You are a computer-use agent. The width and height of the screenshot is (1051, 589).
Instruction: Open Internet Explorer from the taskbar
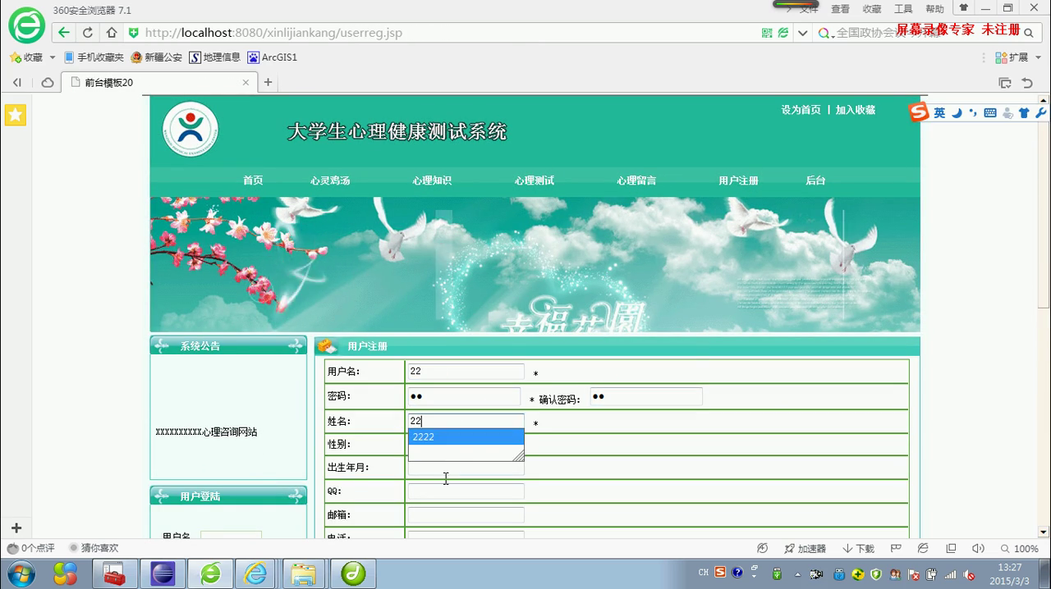(x=256, y=573)
